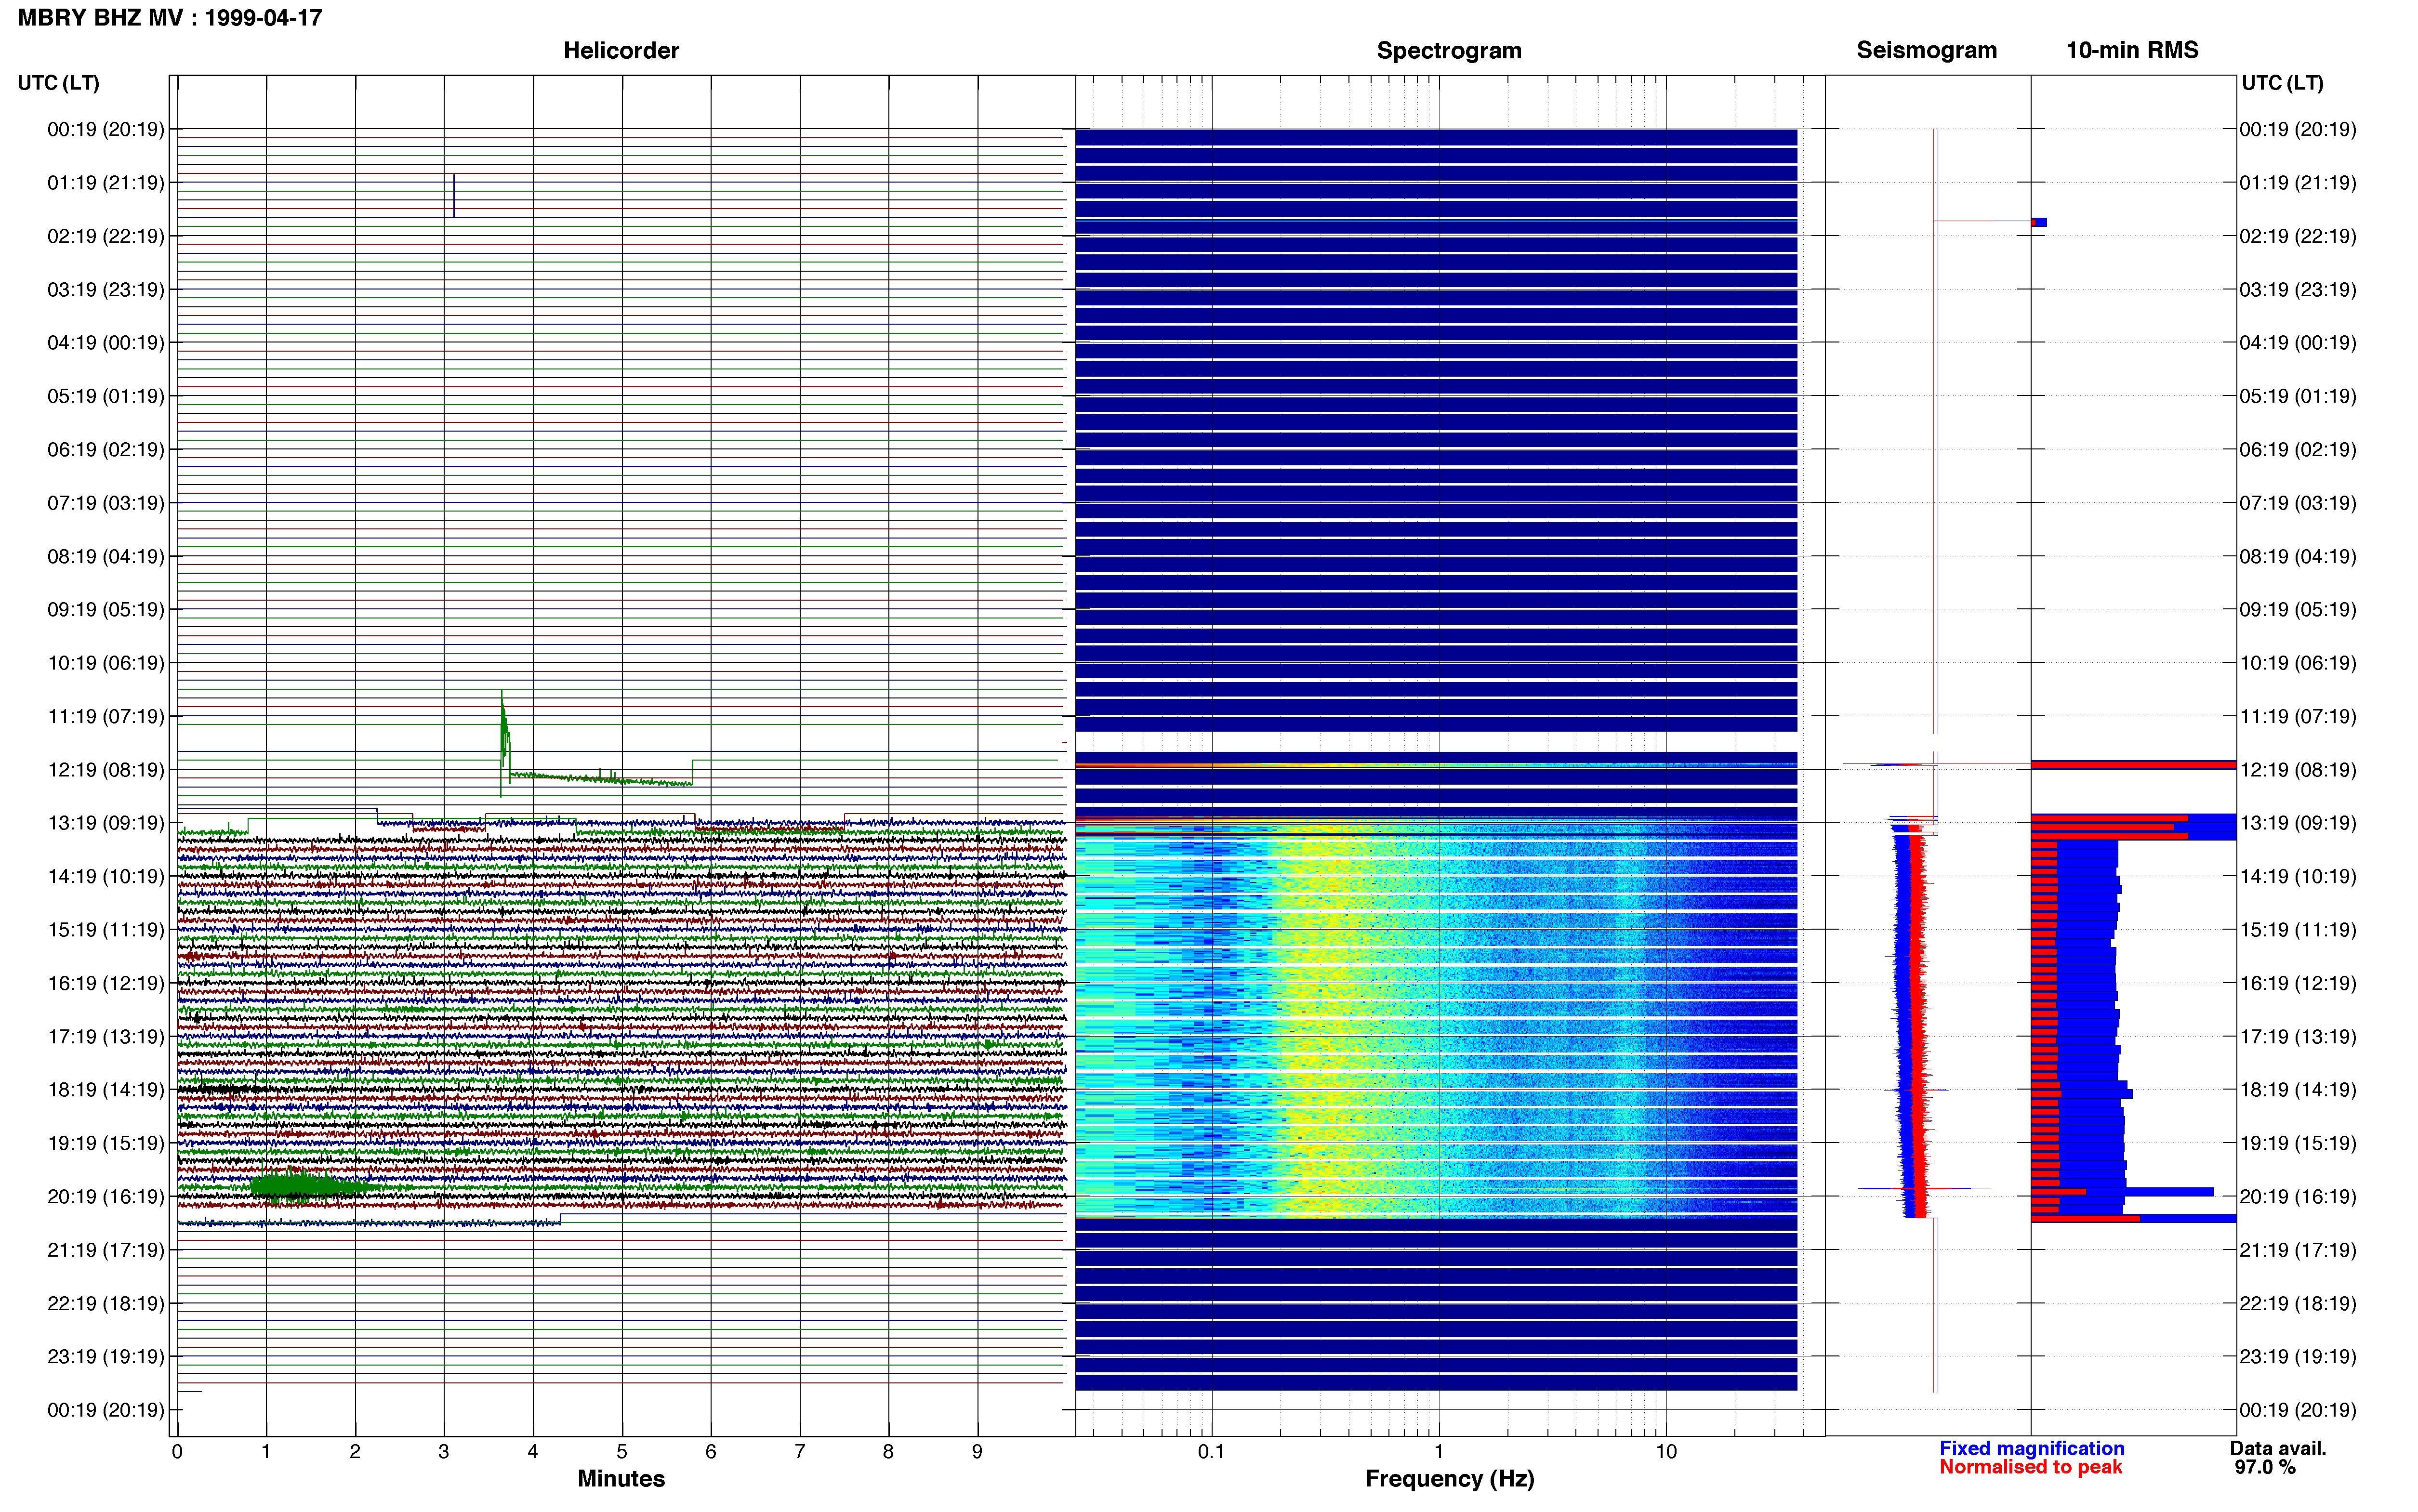This screenshot has height=1512, width=2418.
Task: Click the 10-min RMS panel heading
Action: click(2132, 50)
